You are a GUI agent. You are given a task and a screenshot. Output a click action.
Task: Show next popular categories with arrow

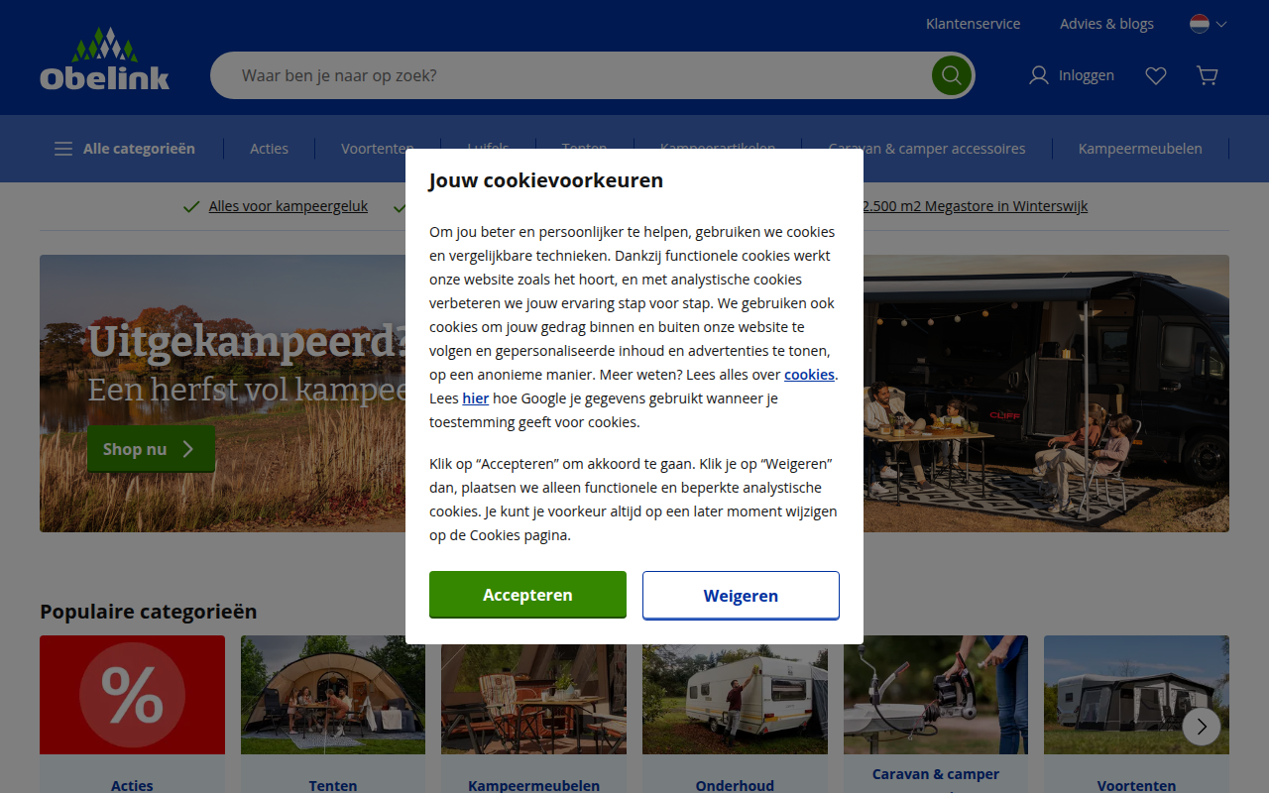(1202, 727)
